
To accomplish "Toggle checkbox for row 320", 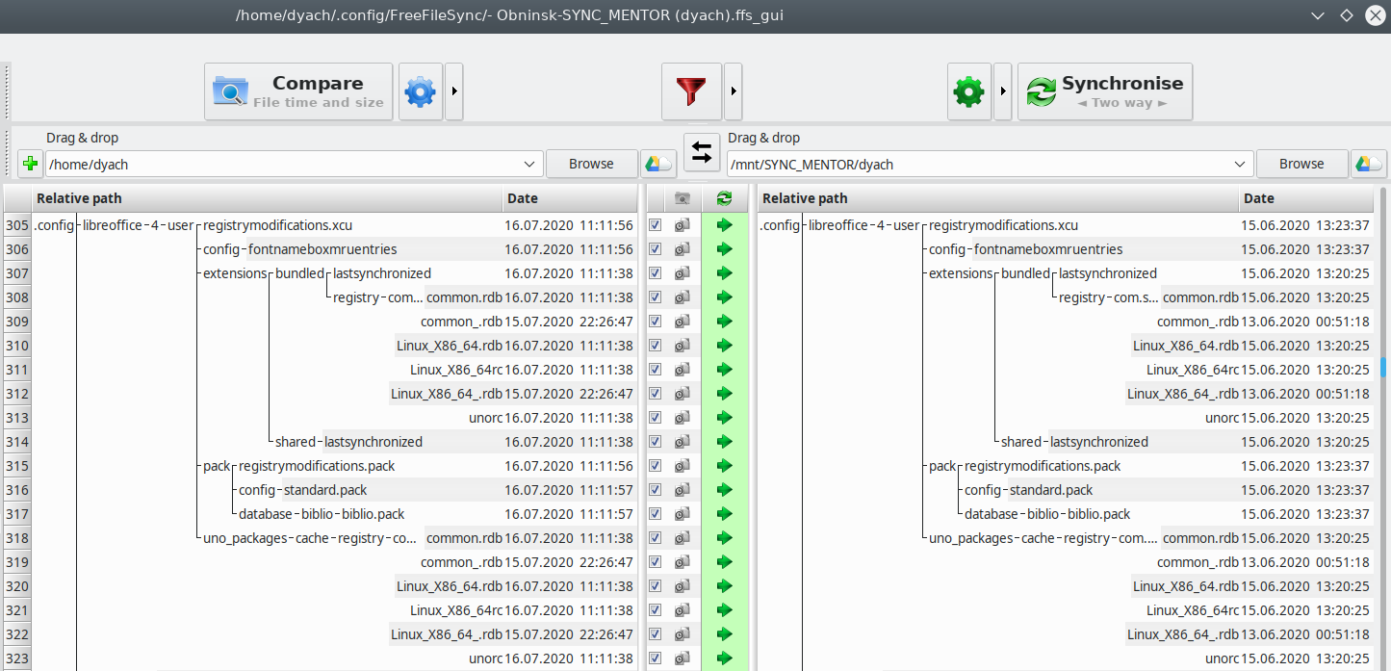I will click(656, 586).
